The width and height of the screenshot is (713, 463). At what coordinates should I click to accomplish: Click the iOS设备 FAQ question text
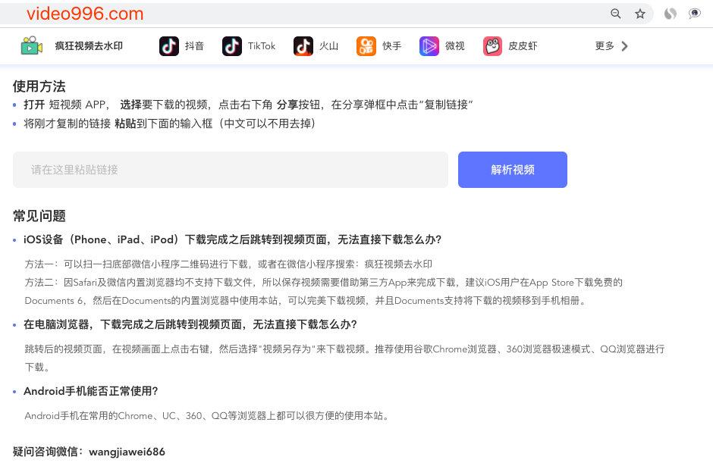(232, 239)
